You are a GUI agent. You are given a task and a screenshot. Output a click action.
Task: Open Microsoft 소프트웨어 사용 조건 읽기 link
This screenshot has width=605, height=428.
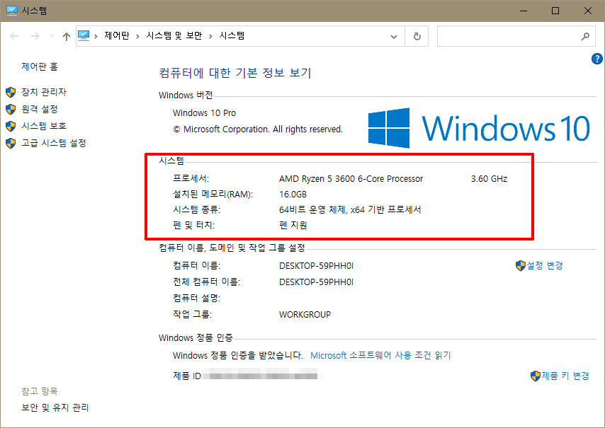383,354
